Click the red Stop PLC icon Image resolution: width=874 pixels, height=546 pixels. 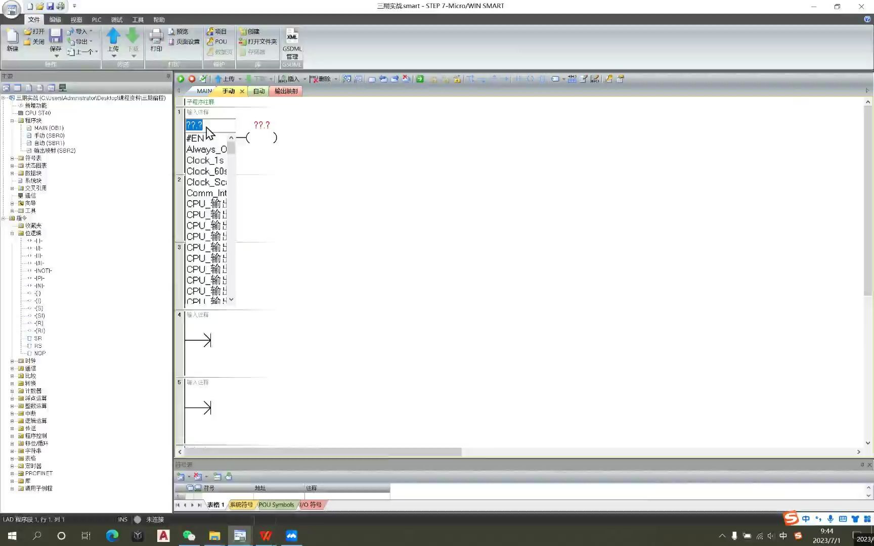click(x=192, y=79)
